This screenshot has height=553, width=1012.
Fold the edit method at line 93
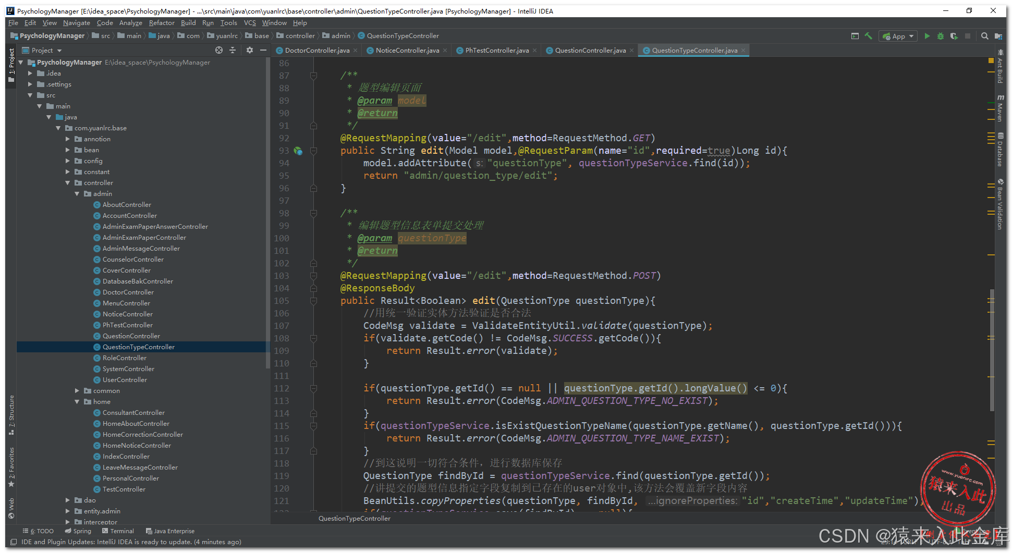[x=313, y=151]
